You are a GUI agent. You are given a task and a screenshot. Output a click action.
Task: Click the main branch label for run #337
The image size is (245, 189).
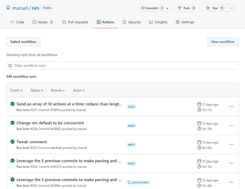click(131, 107)
